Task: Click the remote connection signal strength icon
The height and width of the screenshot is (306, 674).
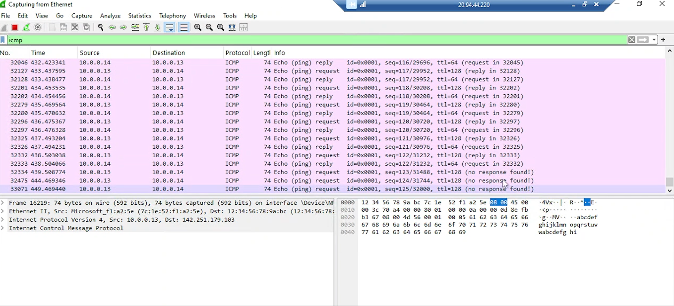Action: click(x=363, y=5)
